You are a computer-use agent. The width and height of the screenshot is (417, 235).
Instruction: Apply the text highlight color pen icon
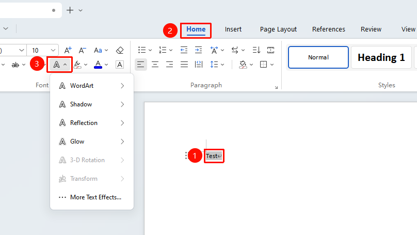click(77, 65)
